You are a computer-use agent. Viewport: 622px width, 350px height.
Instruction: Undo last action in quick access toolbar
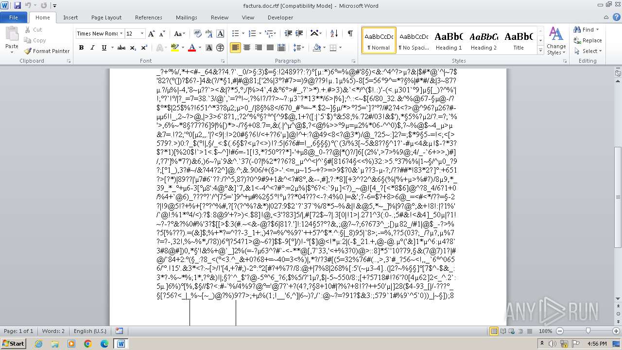[28, 5]
